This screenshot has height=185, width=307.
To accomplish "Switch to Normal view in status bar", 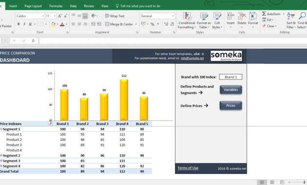I will point(262,182).
